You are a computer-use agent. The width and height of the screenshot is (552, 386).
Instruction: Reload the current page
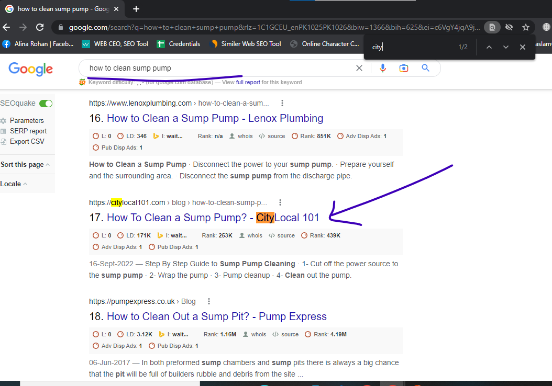[x=40, y=27]
